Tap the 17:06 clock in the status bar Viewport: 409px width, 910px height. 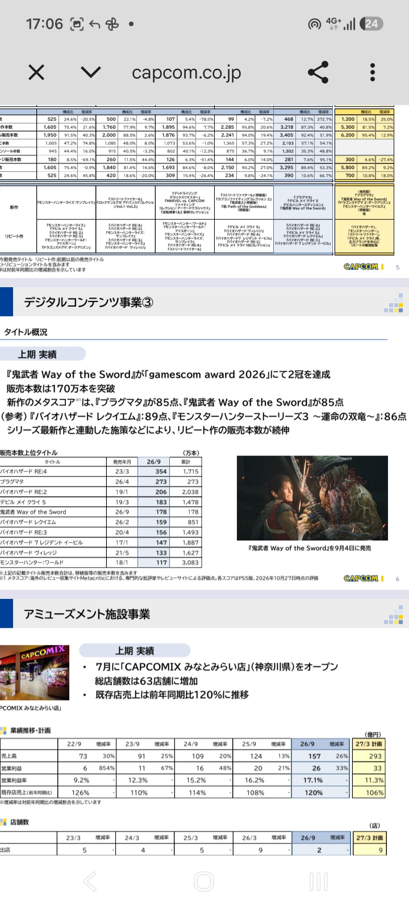pos(44,24)
